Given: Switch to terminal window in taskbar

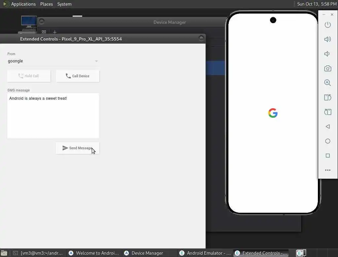Looking at the screenshot, I should pos(38,253).
